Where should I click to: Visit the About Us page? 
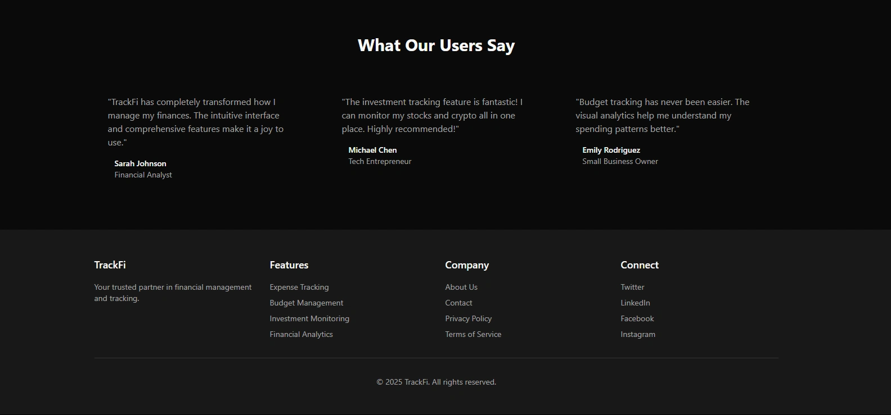point(461,287)
